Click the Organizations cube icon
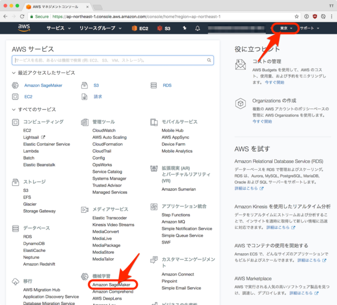This screenshot has height=305, width=337. pos(241,104)
